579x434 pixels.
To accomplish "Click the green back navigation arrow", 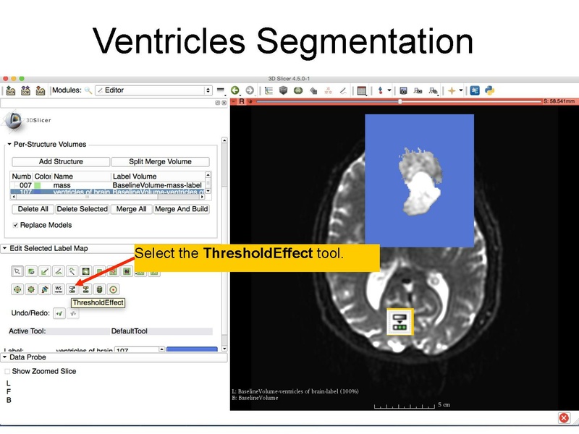I will pyautogui.click(x=234, y=92).
